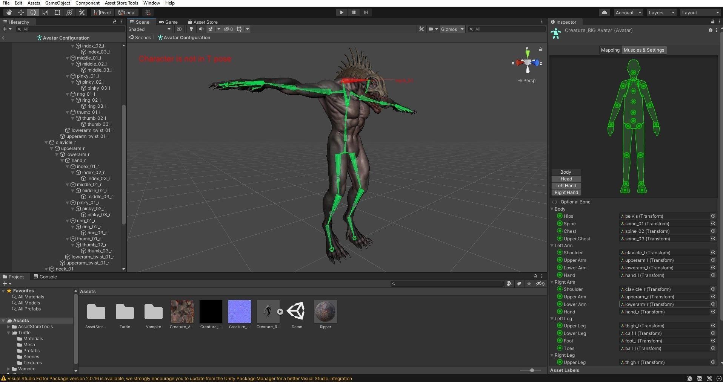Click the Inspector lock icon
The height and width of the screenshot is (382, 723).
[712, 22]
